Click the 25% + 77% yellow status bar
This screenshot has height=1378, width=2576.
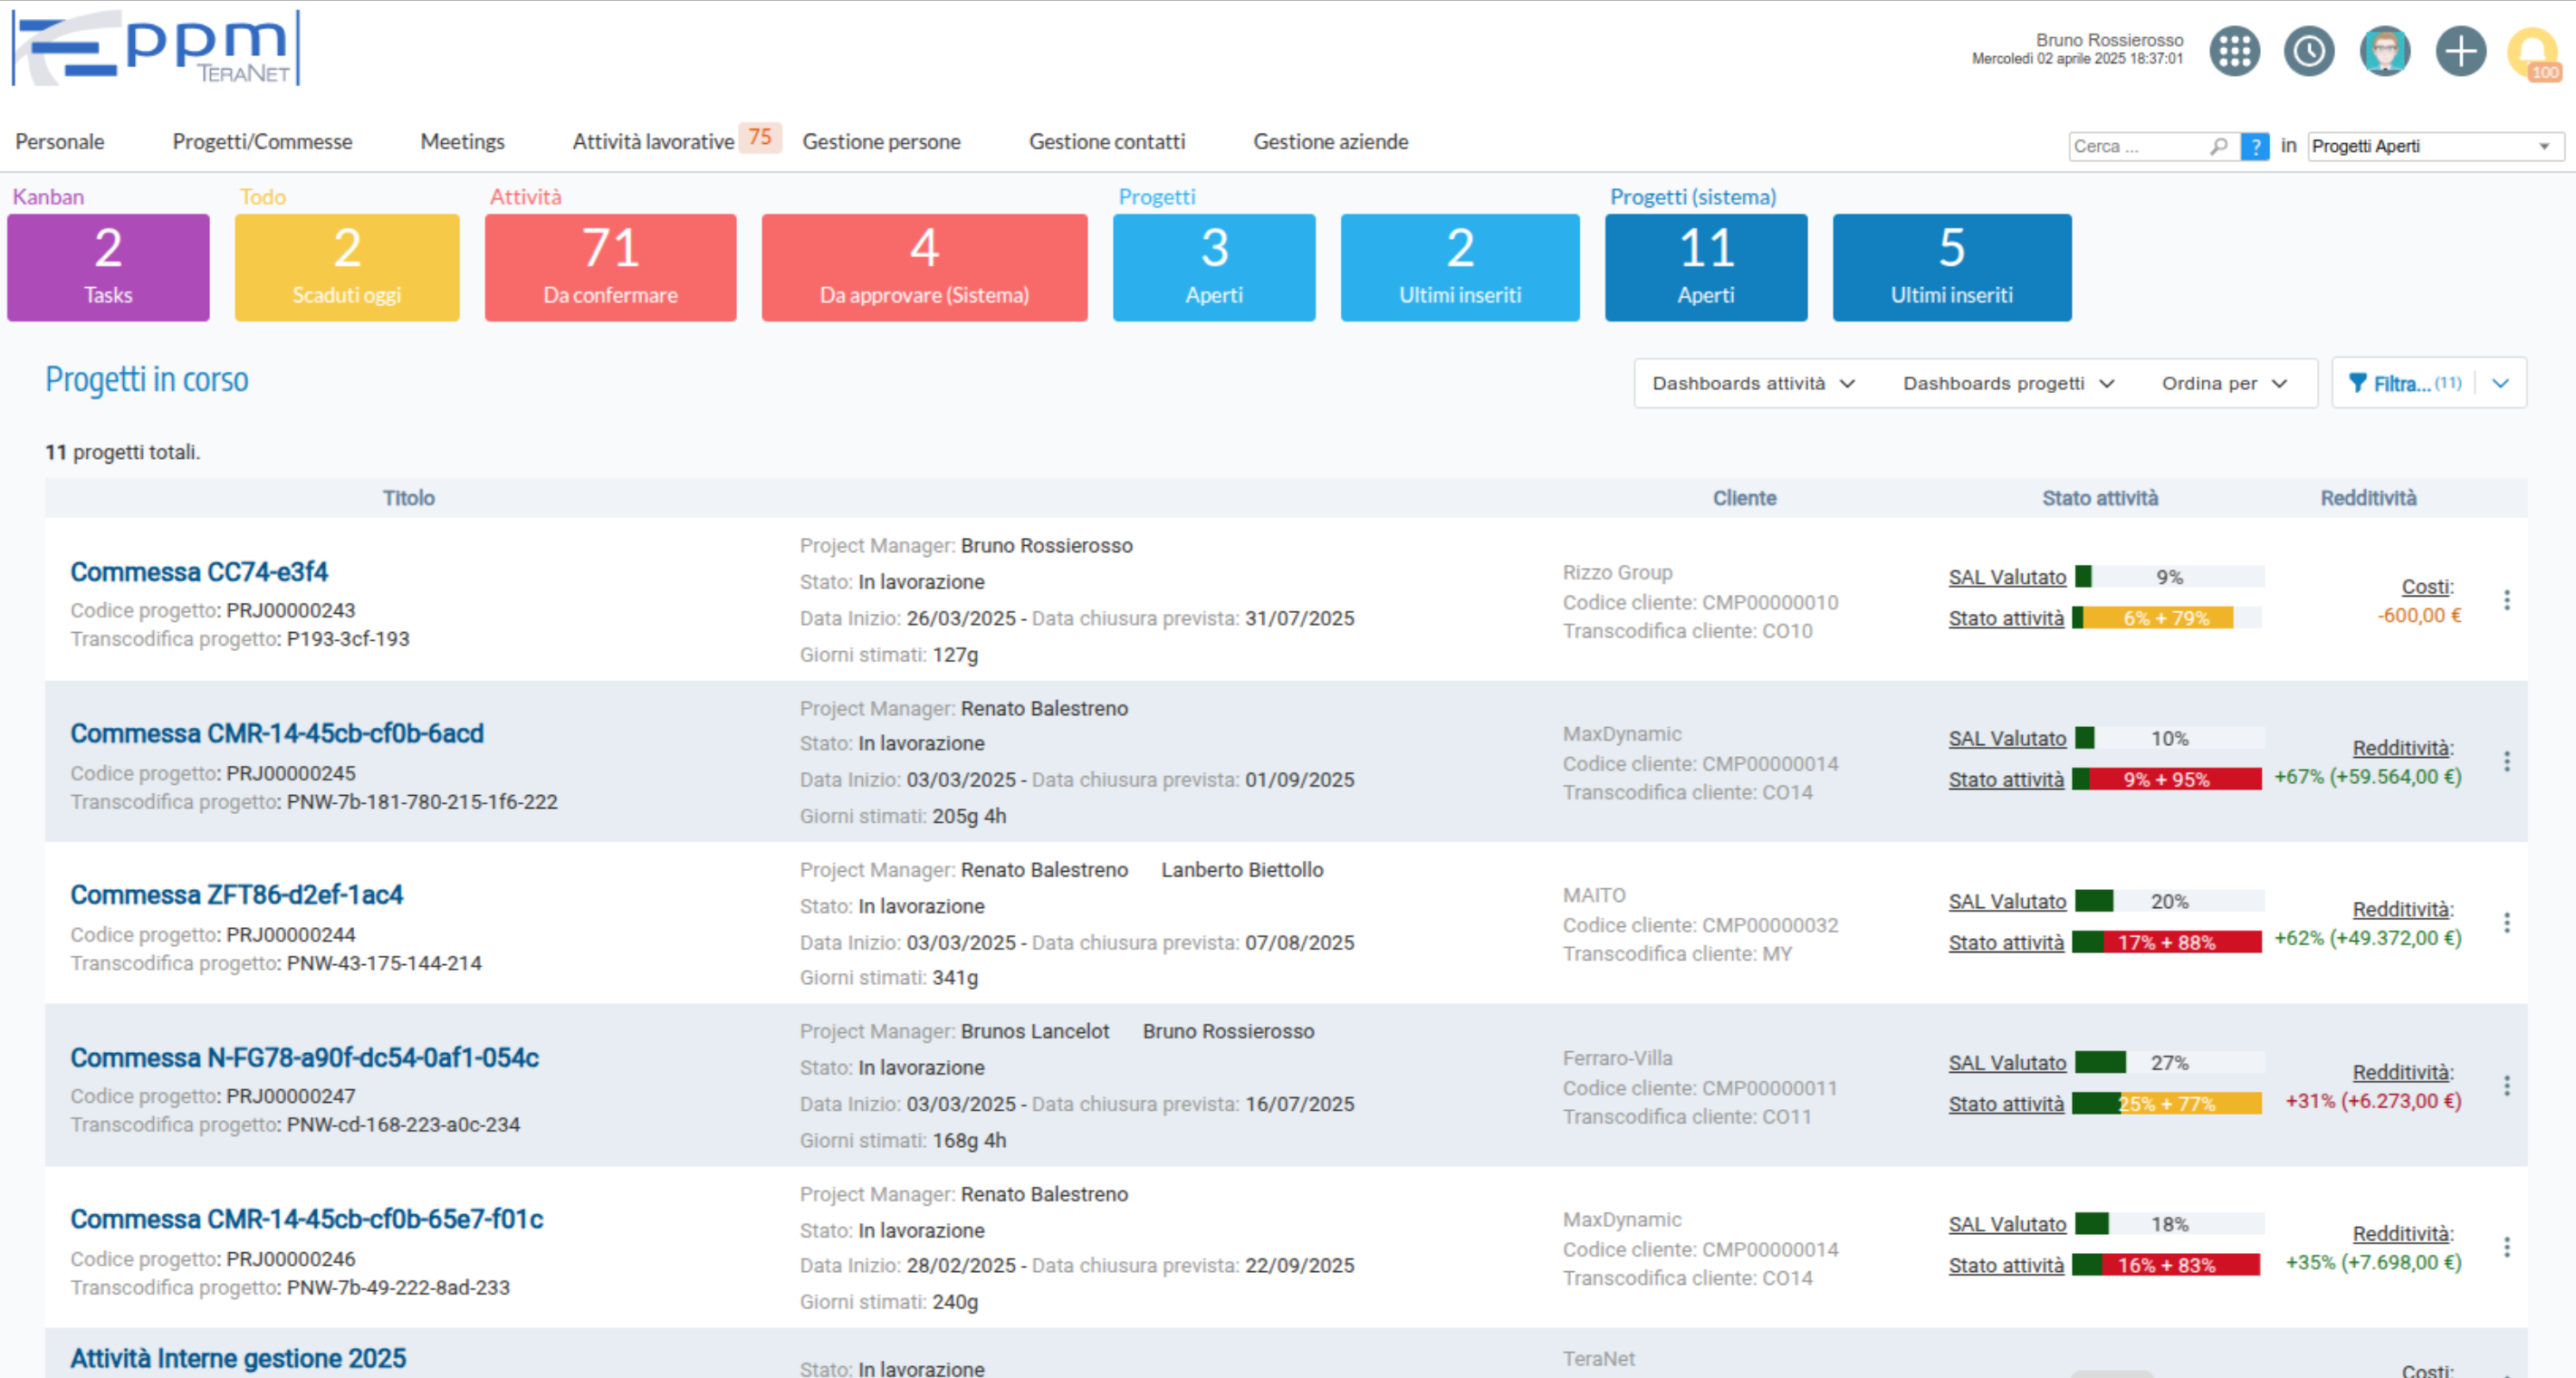[2167, 1104]
